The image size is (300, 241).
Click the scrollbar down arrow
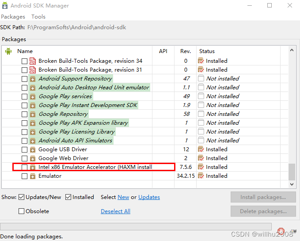[292, 184]
